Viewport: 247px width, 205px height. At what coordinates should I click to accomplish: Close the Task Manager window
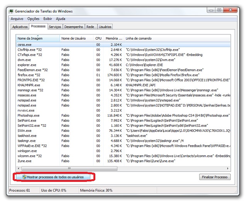[230, 10]
